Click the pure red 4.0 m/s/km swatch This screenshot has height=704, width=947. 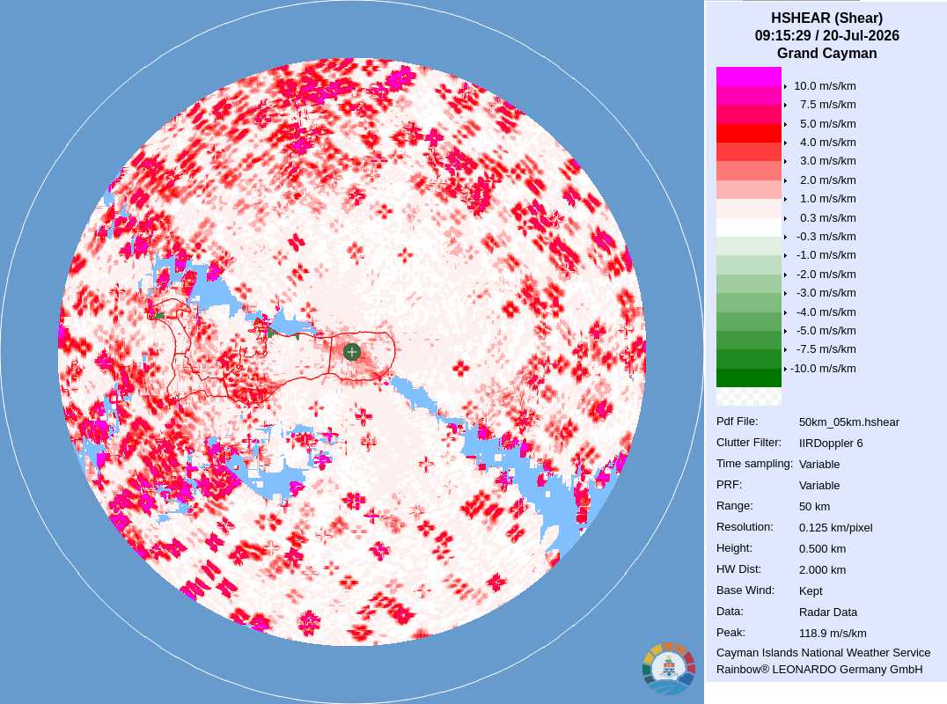[748, 133]
